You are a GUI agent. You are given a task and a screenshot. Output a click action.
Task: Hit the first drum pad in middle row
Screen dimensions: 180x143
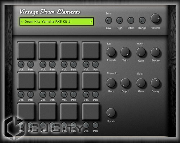coord(26,81)
